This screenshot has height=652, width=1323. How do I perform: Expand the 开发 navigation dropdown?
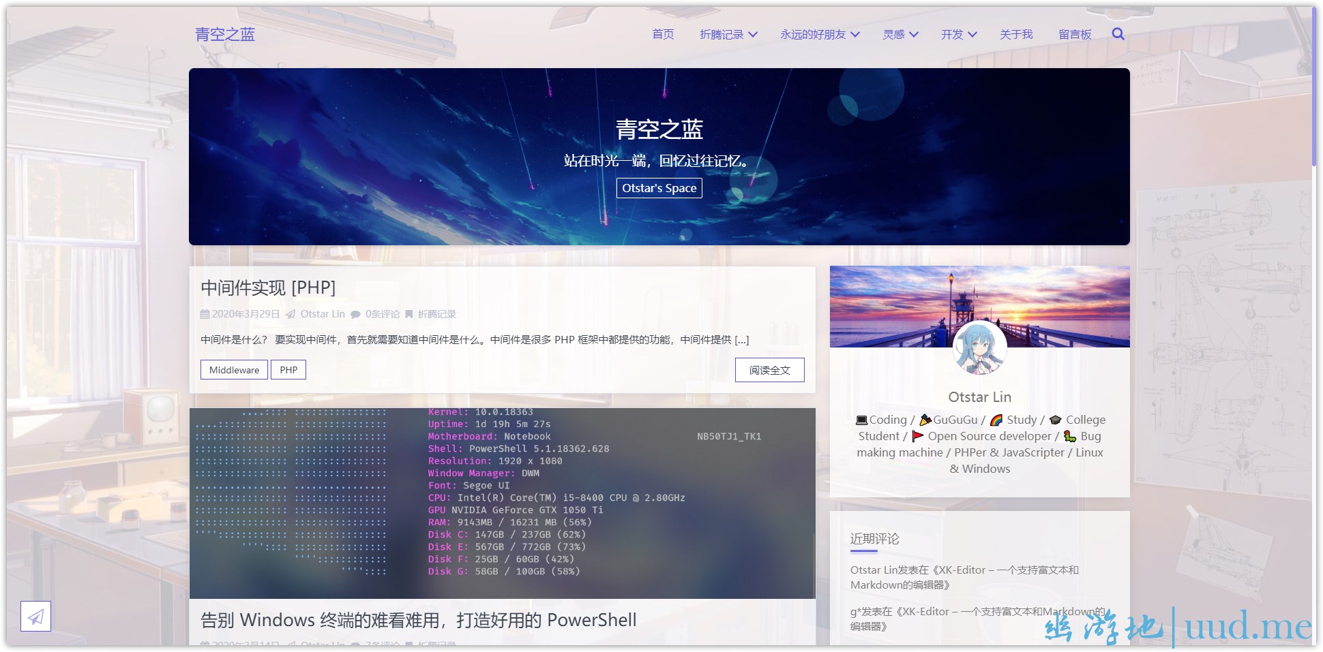(x=959, y=35)
